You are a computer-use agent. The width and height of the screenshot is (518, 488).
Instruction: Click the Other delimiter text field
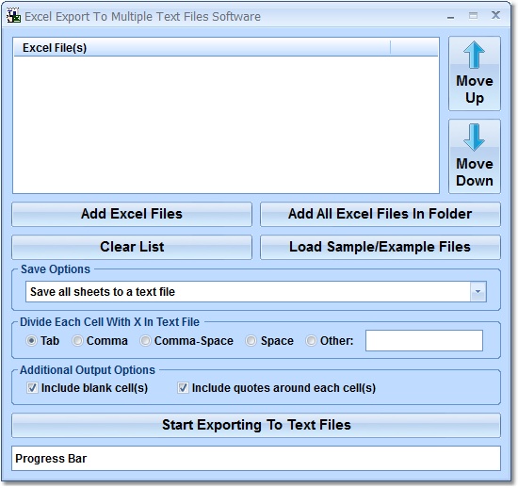pos(424,341)
